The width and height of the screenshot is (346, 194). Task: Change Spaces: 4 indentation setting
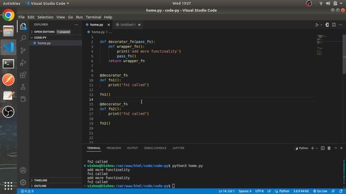coord(245,191)
